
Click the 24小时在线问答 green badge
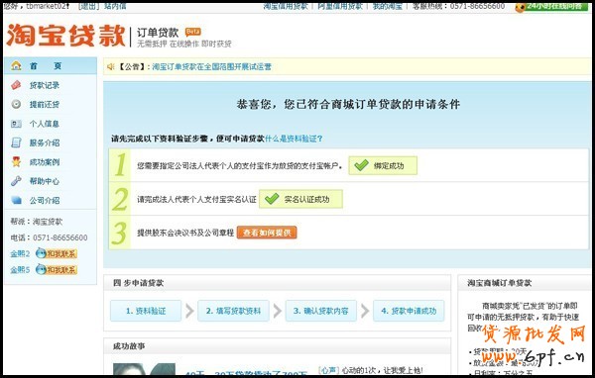click(552, 7)
